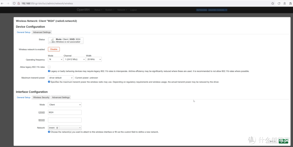The height and width of the screenshot is (147, 293).
Task: Click into the ESSID field containing 9024
Action: pos(65,112)
